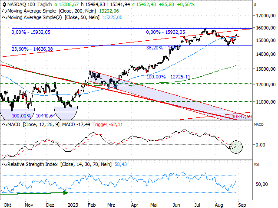Click the Moving Average Simple(2) line icon
Image resolution: width=278 pixels, height=208 pixels.
coord(4,18)
